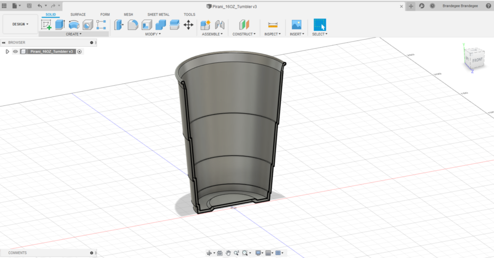Click the Orbit tool icon
Image resolution: width=494 pixels, height=258 pixels.
(x=209, y=253)
